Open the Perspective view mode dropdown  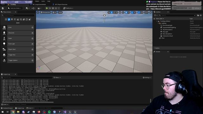coord(45,12)
